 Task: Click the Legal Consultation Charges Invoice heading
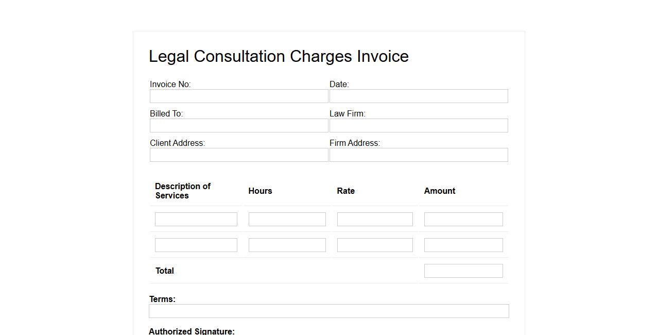279,56
